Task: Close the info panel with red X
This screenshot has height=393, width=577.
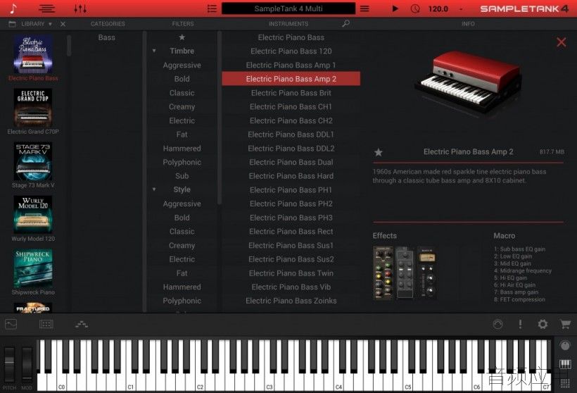Action: [562, 42]
